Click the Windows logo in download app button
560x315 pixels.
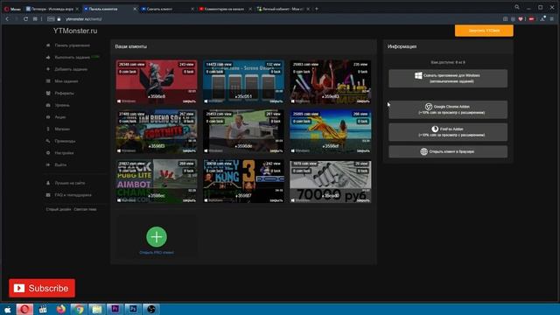[x=418, y=75]
